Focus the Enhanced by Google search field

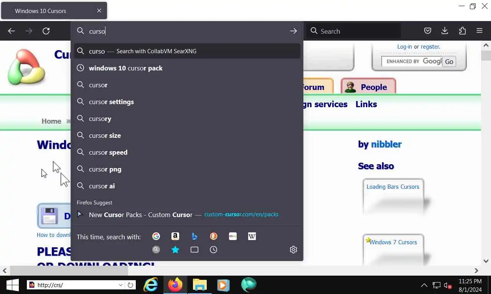[412, 61]
